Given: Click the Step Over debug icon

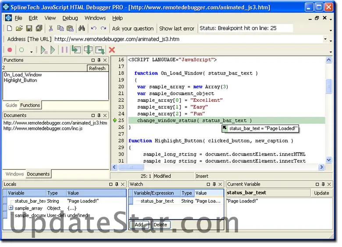Looking at the screenshot, I should (x=88, y=50).
